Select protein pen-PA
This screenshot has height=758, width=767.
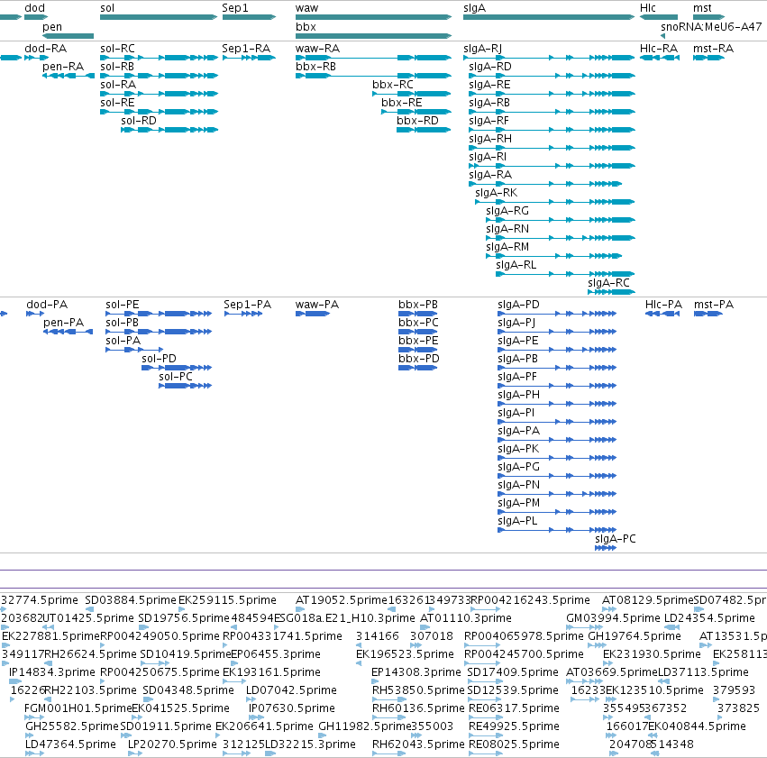click(64, 323)
